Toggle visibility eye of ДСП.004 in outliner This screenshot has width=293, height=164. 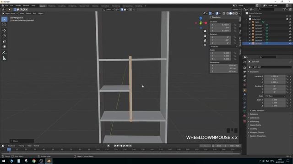point(290,34)
